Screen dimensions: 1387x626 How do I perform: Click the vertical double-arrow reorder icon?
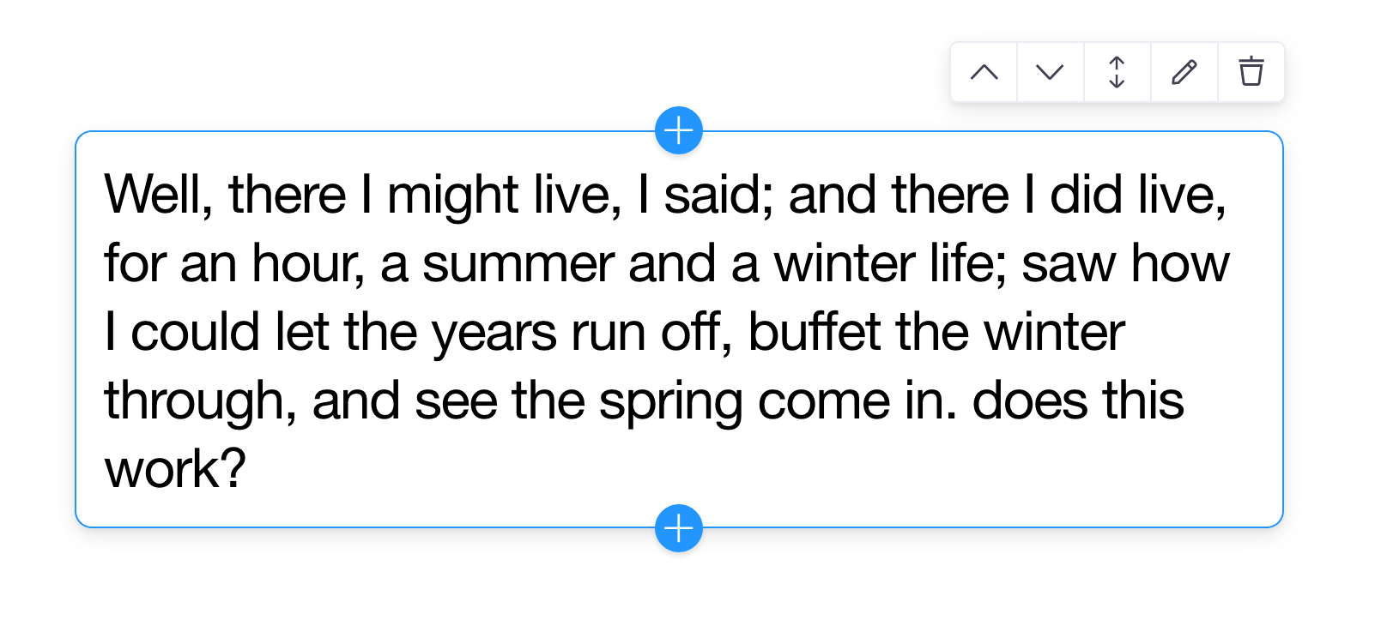coord(1117,72)
